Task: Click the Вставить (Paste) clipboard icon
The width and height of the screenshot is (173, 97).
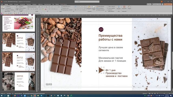Action: pyautogui.click(x=3, y=7)
